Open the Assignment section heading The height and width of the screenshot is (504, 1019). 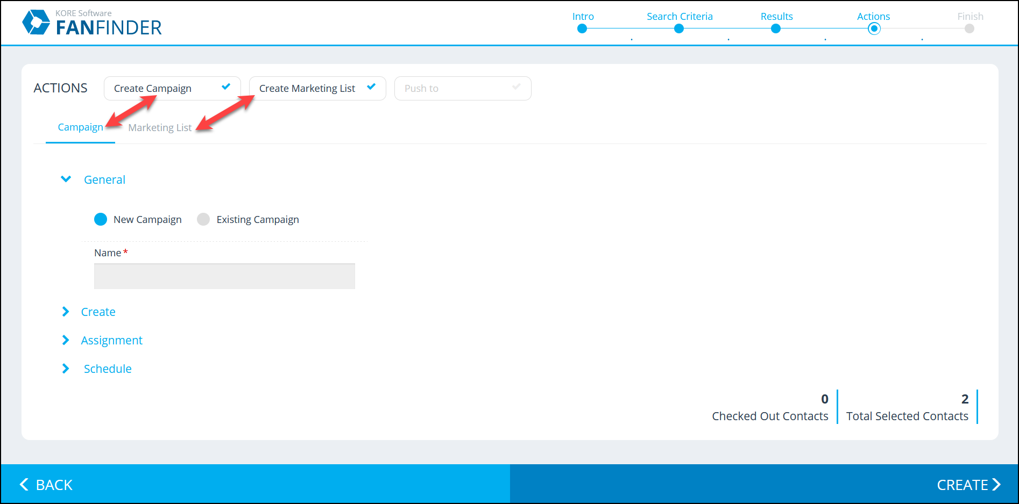[x=111, y=341]
